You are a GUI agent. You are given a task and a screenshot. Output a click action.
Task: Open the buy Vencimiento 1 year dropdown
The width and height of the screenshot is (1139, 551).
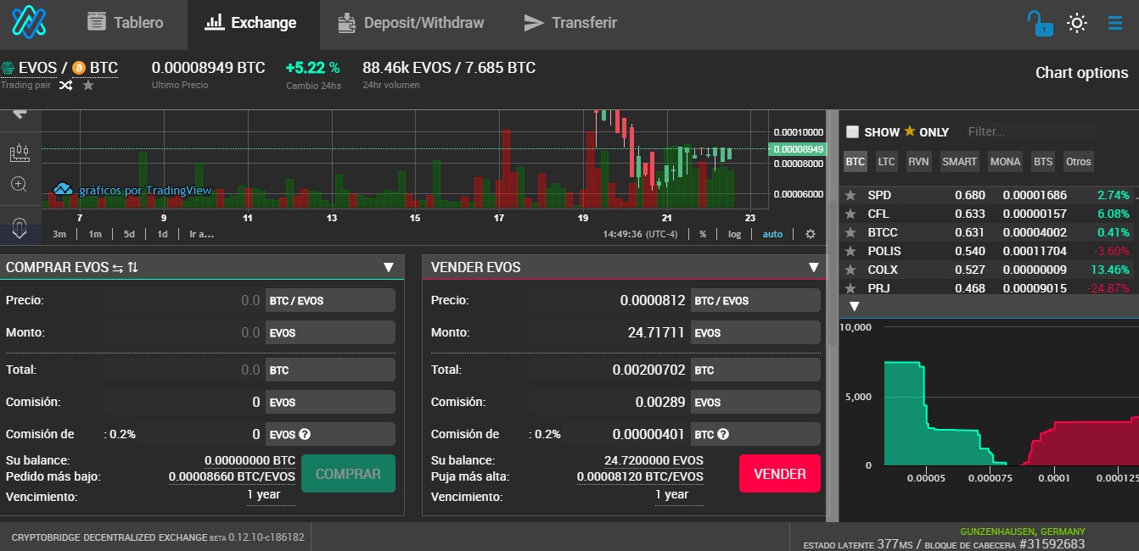click(x=271, y=495)
